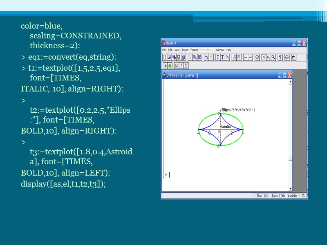Open the Edit menu
The height and width of the screenshot is (245, 327).
(170, 50)
